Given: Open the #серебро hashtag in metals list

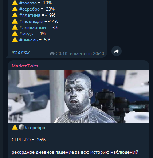Looking at the screenshot, I should (x=30, y=9).
